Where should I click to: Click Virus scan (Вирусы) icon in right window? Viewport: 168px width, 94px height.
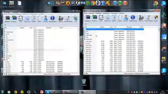coord(141,18)
